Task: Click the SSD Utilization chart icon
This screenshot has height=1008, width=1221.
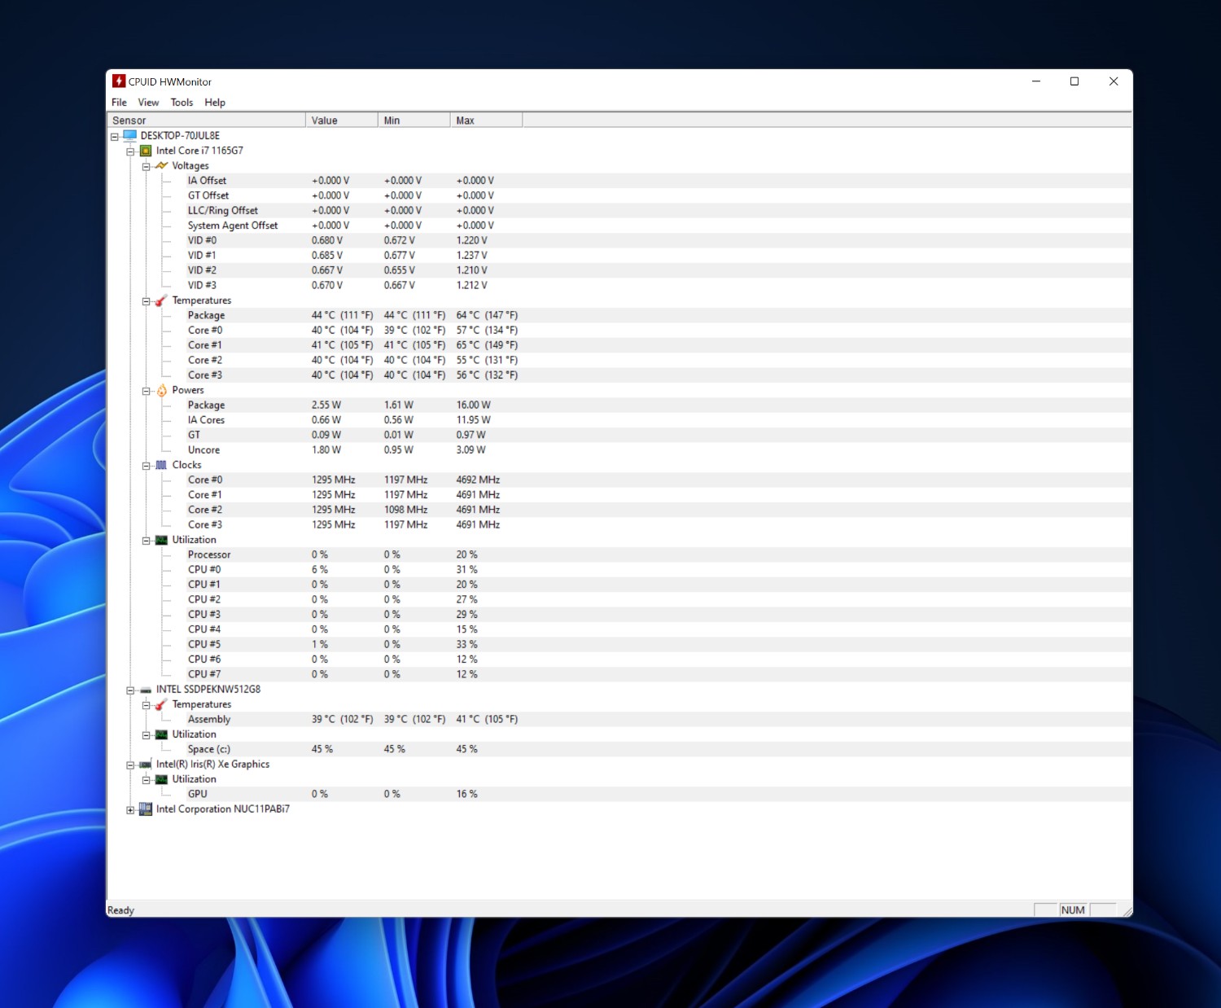Action: click(x=161, y=734)
